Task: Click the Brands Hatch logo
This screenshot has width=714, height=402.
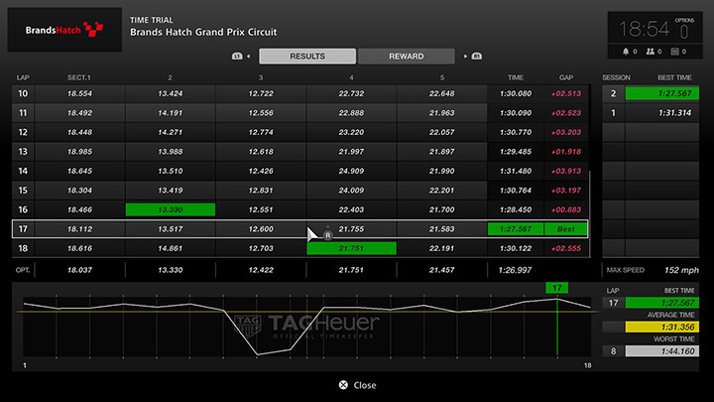Action: point(59,30)
